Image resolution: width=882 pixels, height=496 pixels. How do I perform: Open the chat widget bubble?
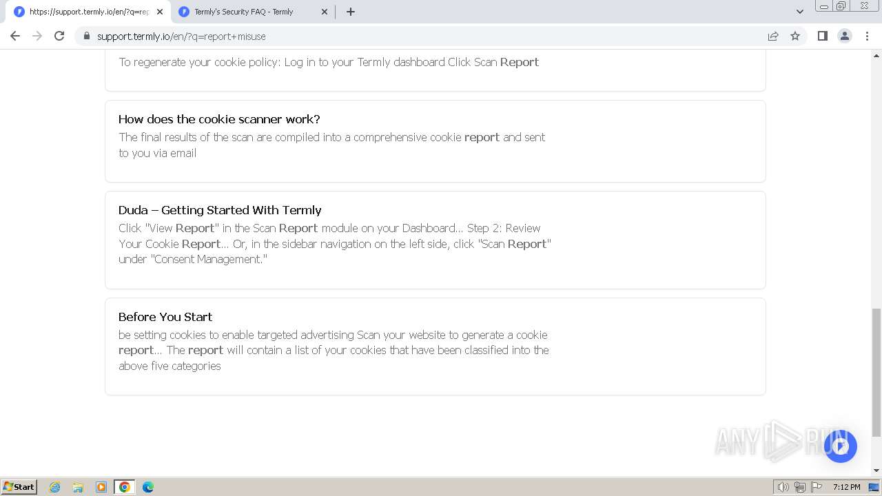click(840, 446)
